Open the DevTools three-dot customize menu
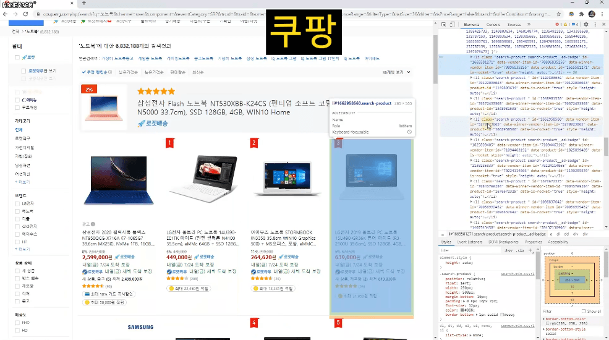Viewport: 609px width, 340px height. [595, 25]
